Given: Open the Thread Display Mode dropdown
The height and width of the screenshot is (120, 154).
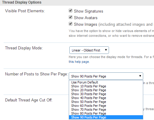Looking at the screenshot, I should point(89,50).
